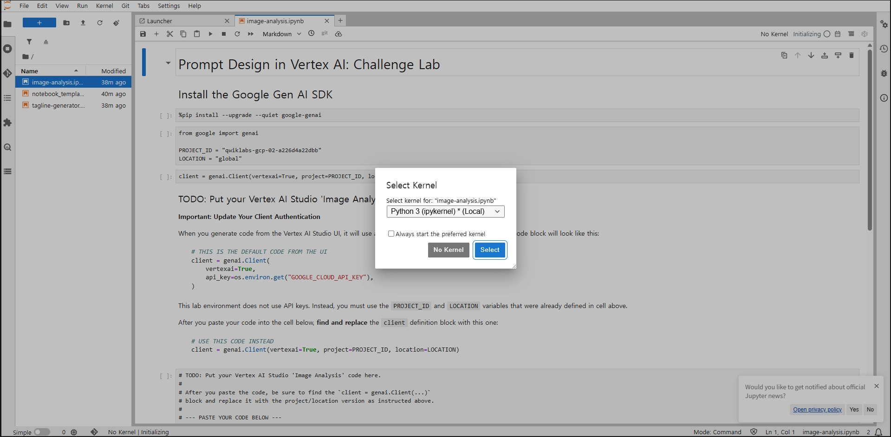Click No Kernel in notebook toolbar
Screen dimensions: 891x437
tap(774, 34)
